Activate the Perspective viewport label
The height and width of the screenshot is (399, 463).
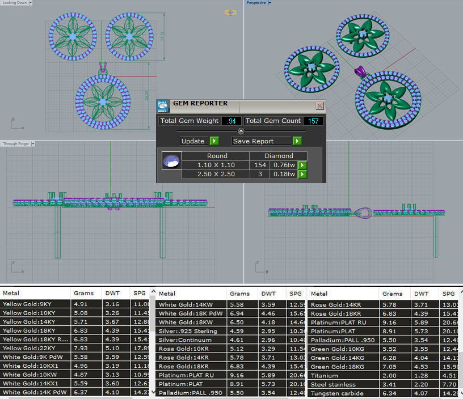pyautogui.click(x=256, y=3)
